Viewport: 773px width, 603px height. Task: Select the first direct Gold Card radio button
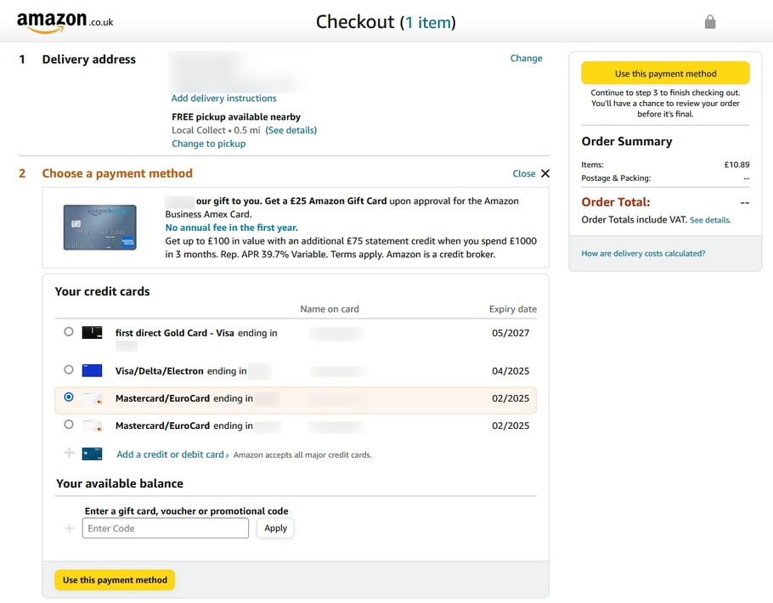[x=69, y=332]
